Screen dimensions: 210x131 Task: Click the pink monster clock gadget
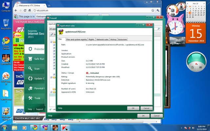click(x=175, y=26)
